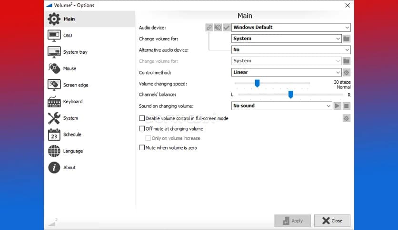The height and width of the screenshot is (230, 398).
Task: Open Control method gear settings
Action: click(x=346, y=73)
